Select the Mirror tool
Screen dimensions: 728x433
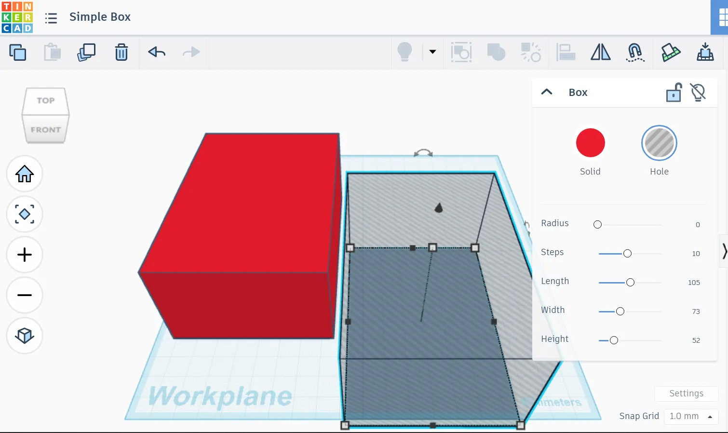click(600, 52)
